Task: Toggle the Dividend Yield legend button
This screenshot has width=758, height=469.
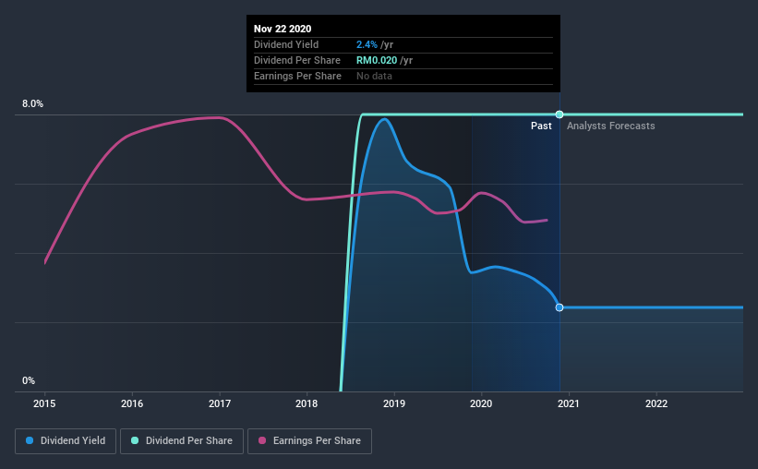Action: click(66, 441)
